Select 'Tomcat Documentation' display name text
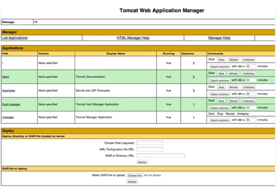276x187 pixels. coord(90,77)
